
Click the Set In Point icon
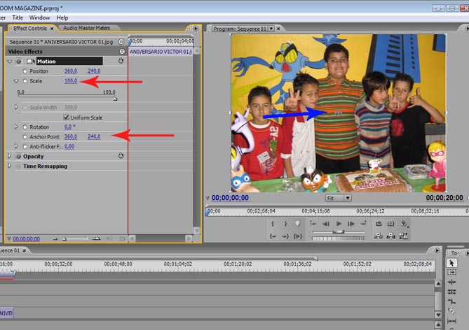273,224
